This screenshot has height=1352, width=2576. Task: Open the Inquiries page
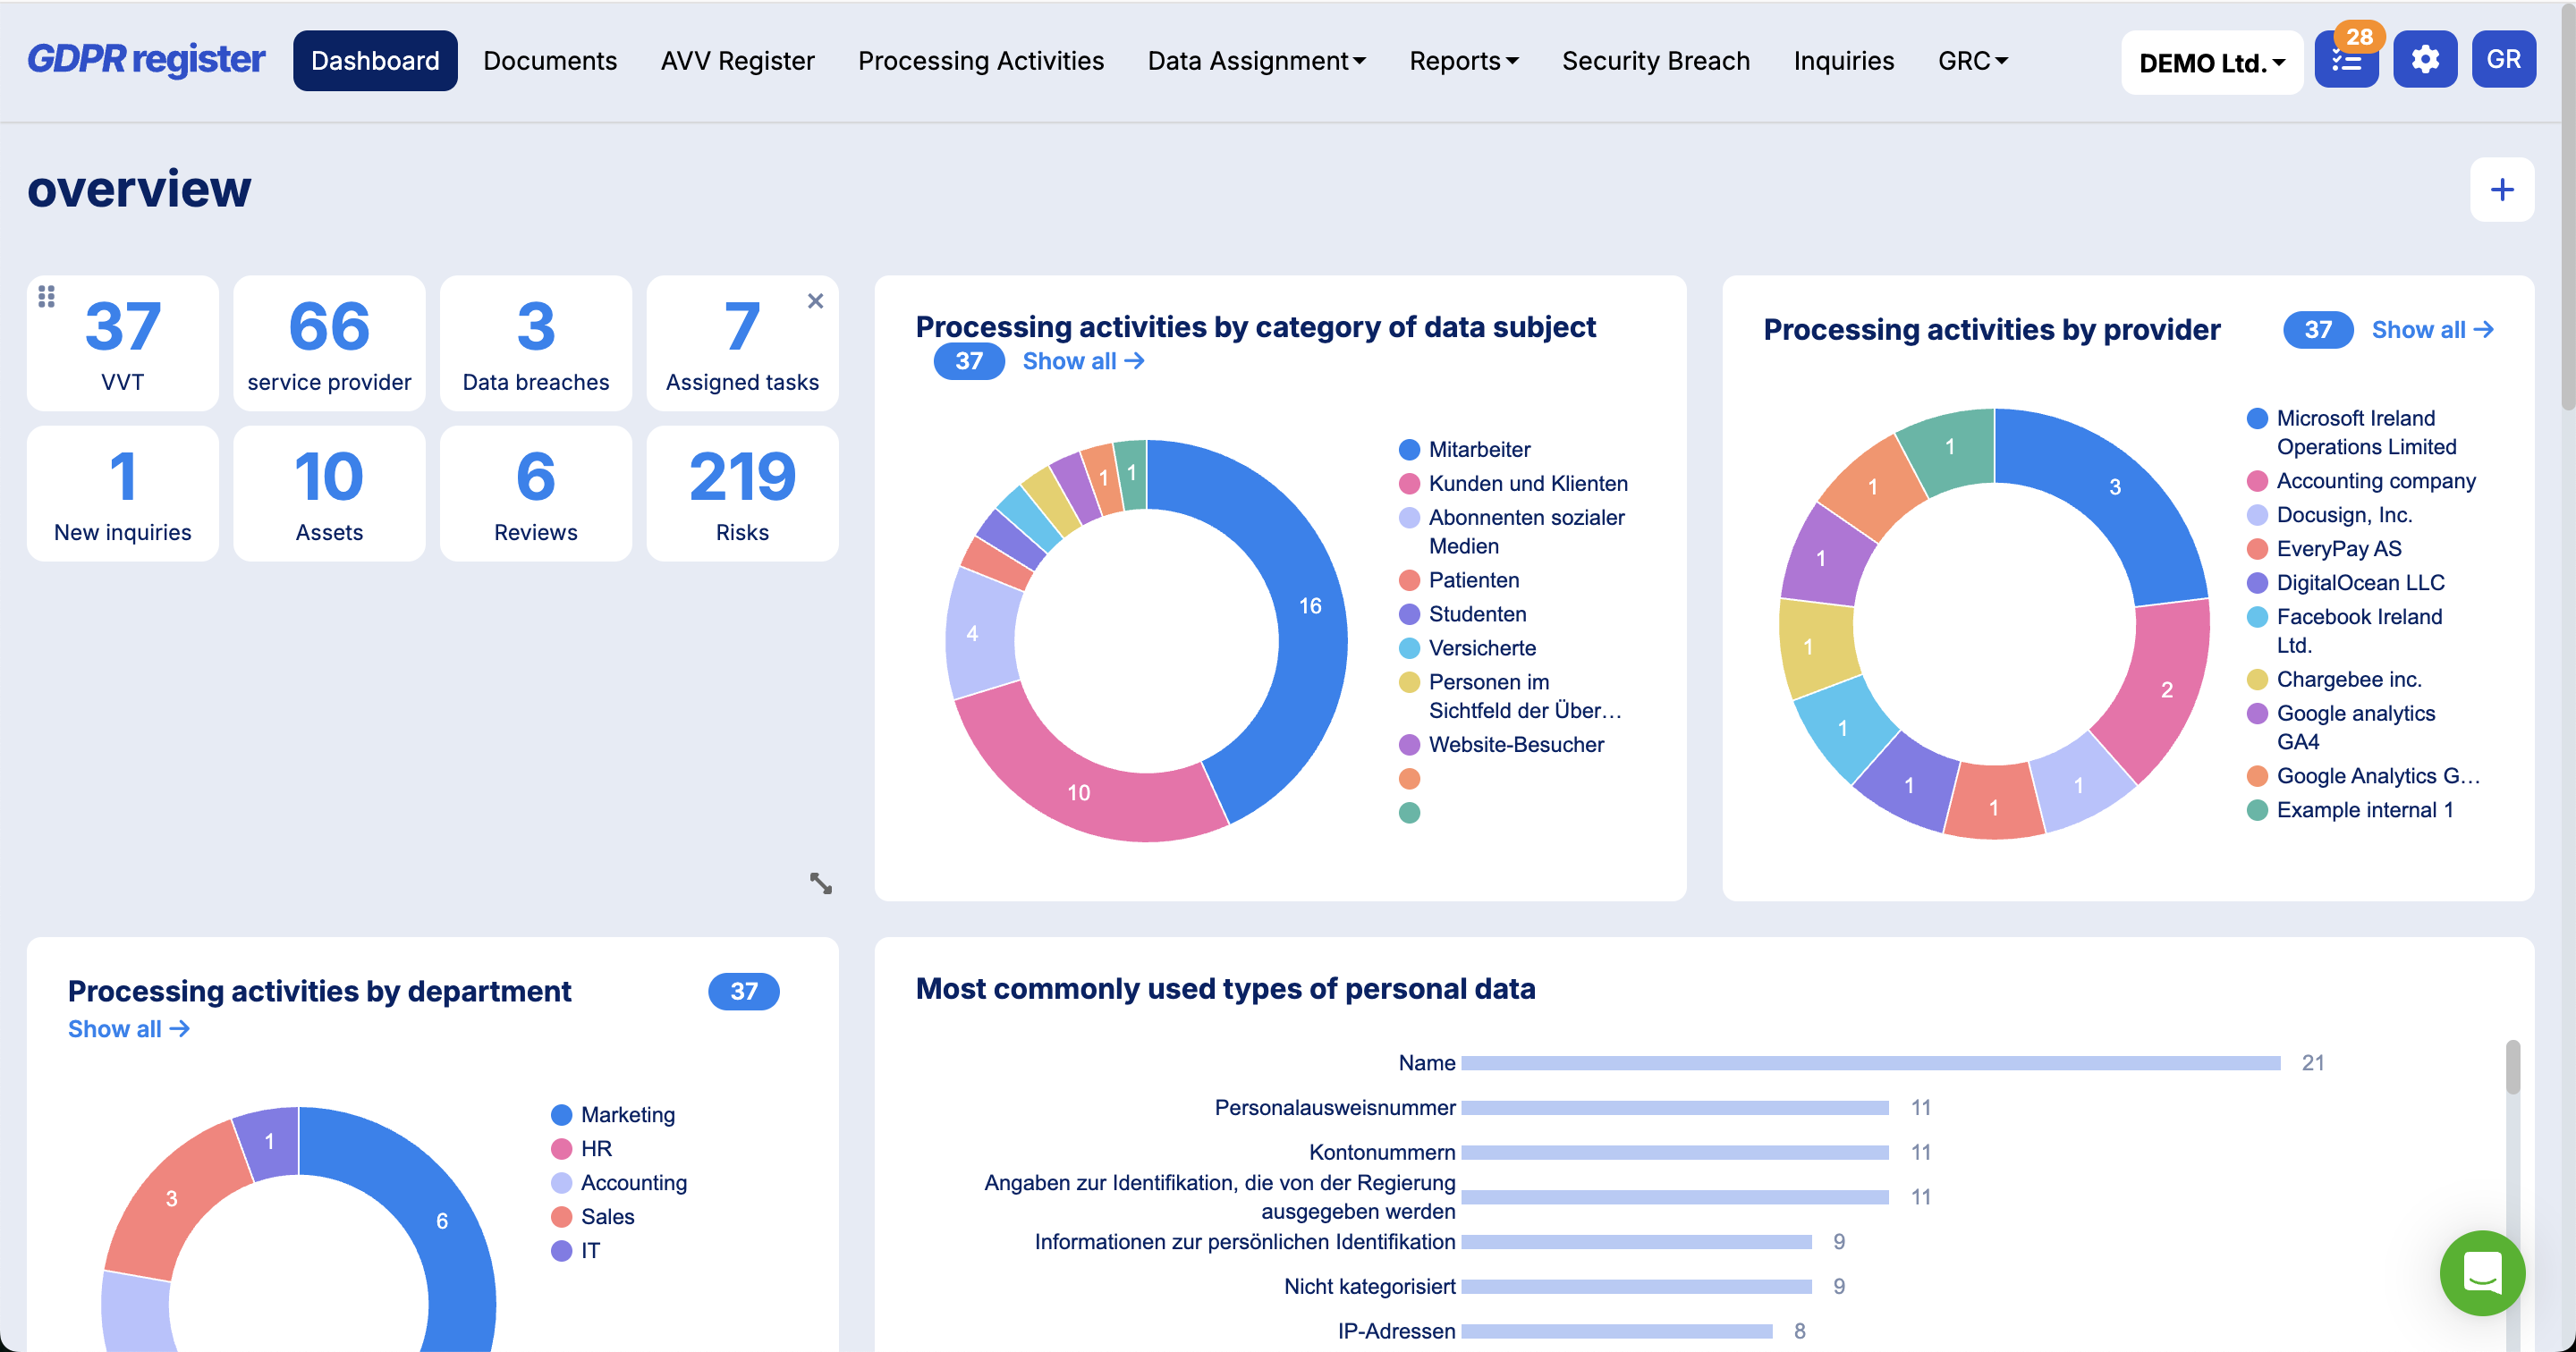1844,61
